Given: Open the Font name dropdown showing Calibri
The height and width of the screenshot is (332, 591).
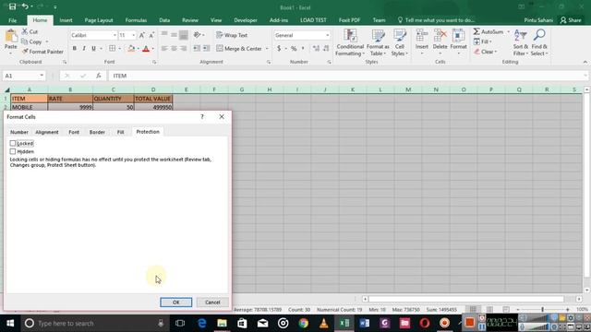Looking at the screenshot, I should (115, 35).
